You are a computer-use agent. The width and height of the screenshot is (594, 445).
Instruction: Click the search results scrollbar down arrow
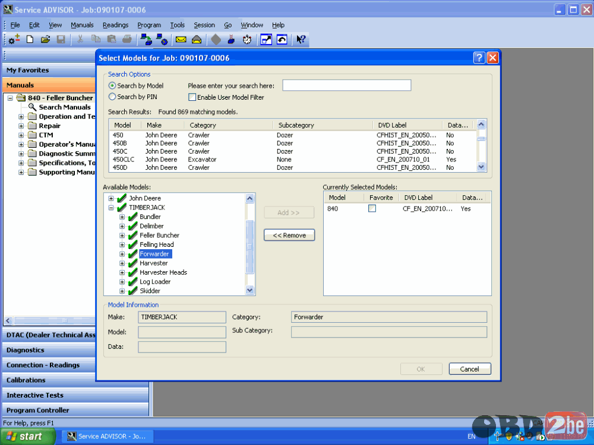pos(481,167)
